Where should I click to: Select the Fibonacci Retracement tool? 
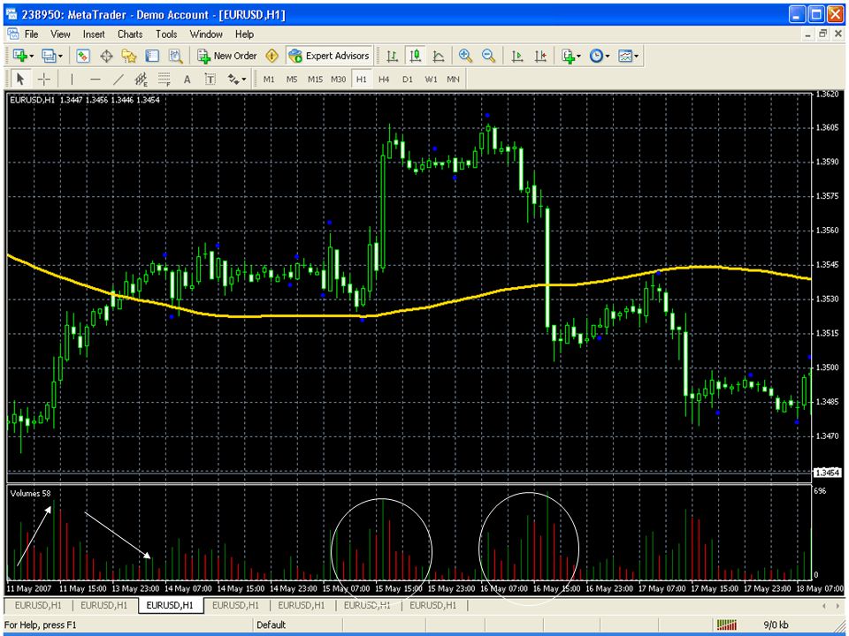tap(164, 79)
